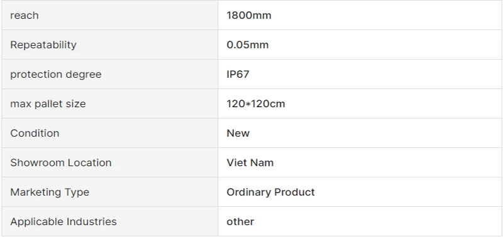Click the 'reach' attribute label

click(x=25, y=15)
